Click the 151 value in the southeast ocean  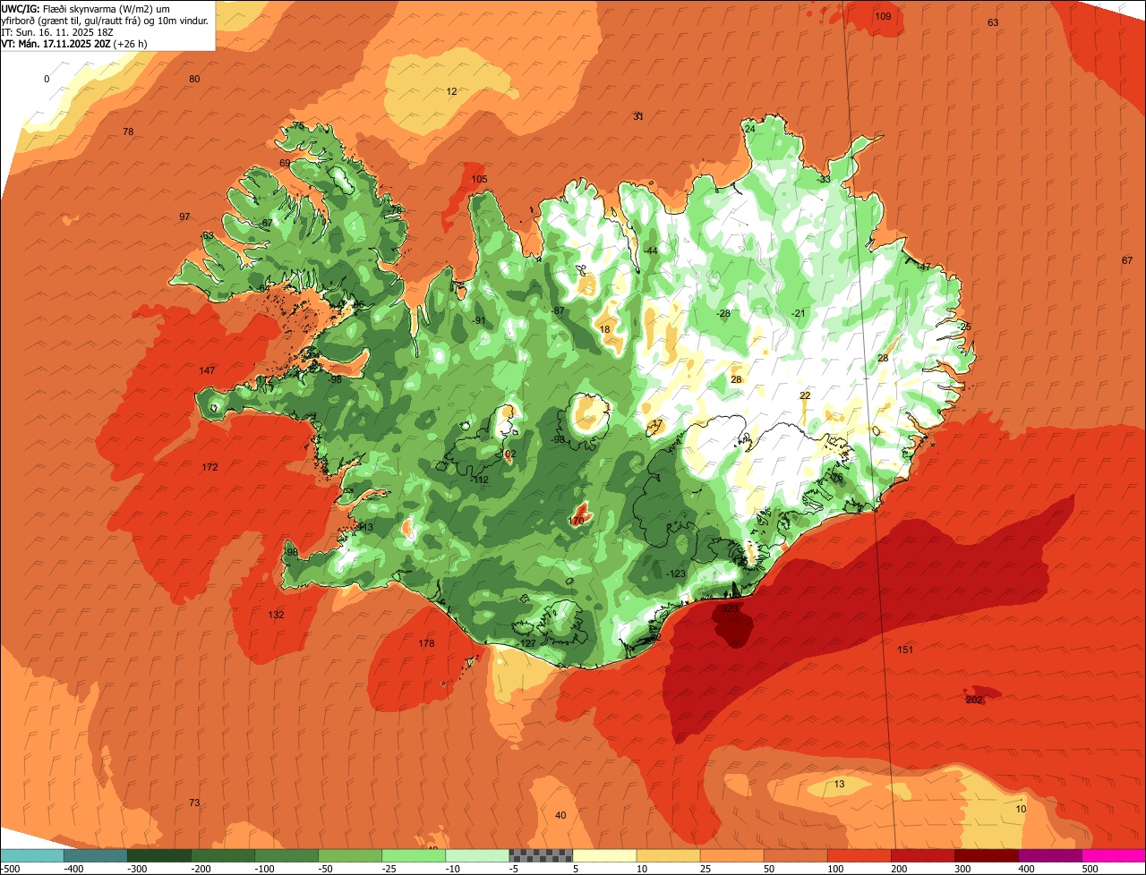click(x=905, y=650)
